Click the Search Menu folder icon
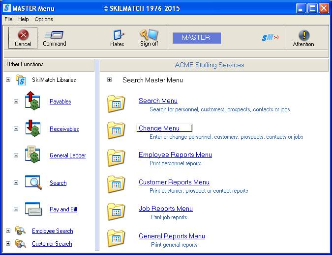 116,103
